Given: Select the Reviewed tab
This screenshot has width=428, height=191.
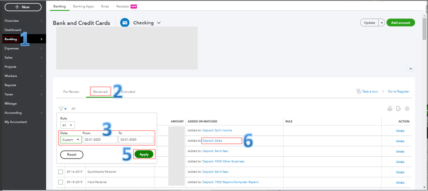Looking at the screenshot, I should pyautogui.click(x=100, y=92).
